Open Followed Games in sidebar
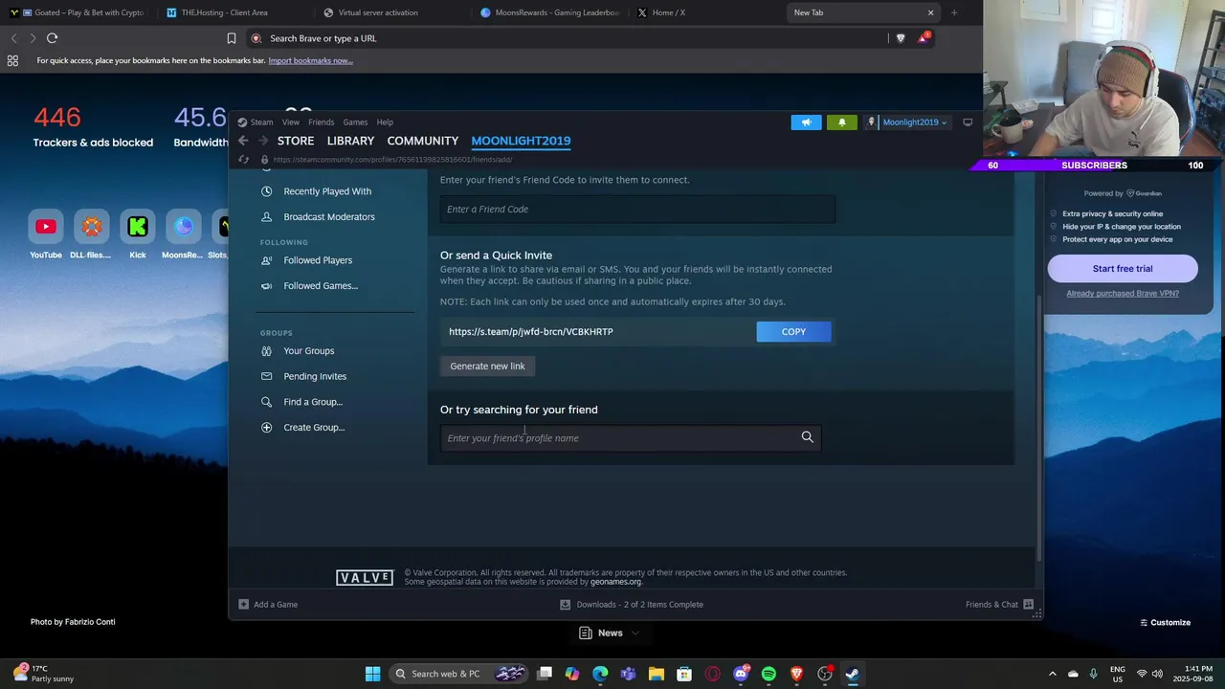 [320, 286]
